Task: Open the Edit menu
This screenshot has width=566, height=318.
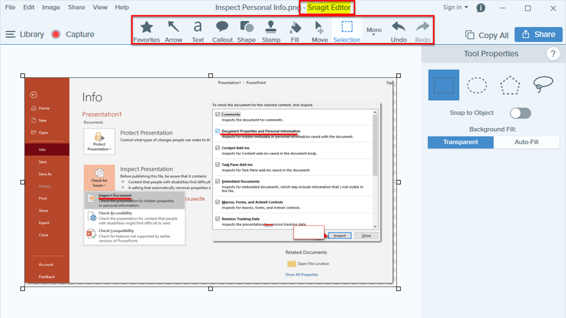Action: pyautogui.click(x=29, y=7)
